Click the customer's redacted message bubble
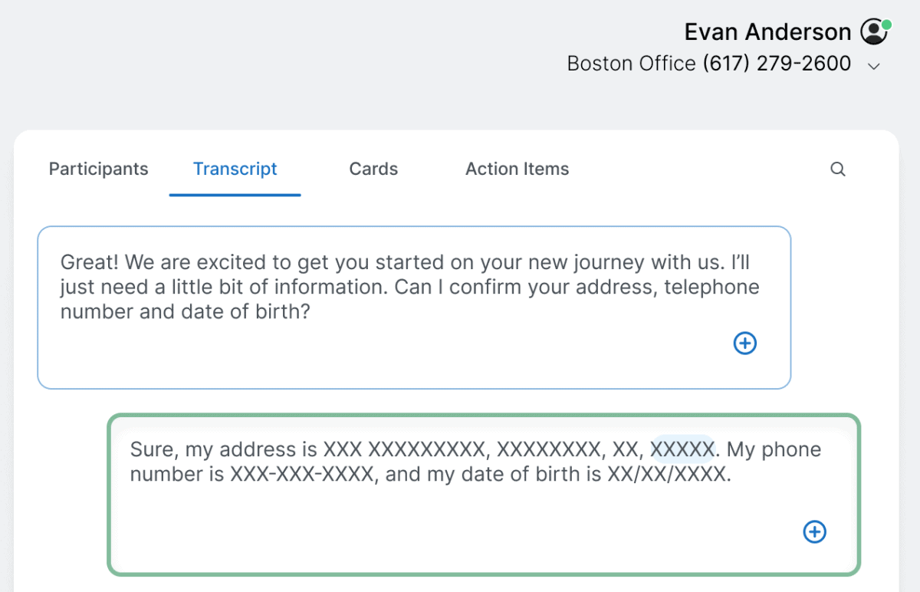 [x=485, y=495]
